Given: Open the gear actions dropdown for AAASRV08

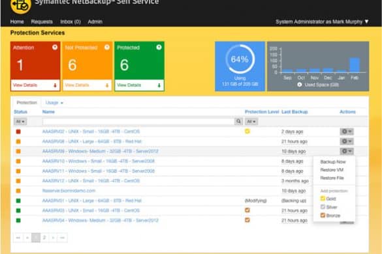Looking at the screenshot, I should coord(347,141).
